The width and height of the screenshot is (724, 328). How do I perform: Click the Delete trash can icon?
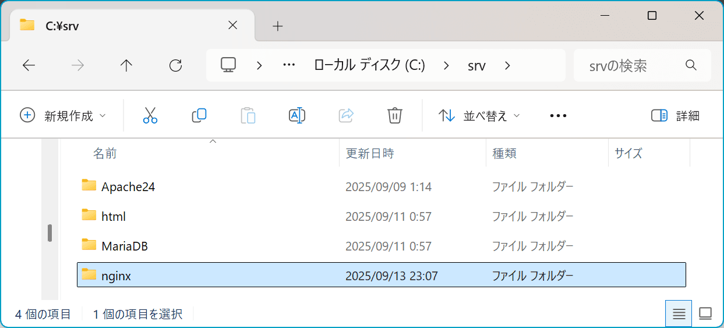[x=395, y=115]
